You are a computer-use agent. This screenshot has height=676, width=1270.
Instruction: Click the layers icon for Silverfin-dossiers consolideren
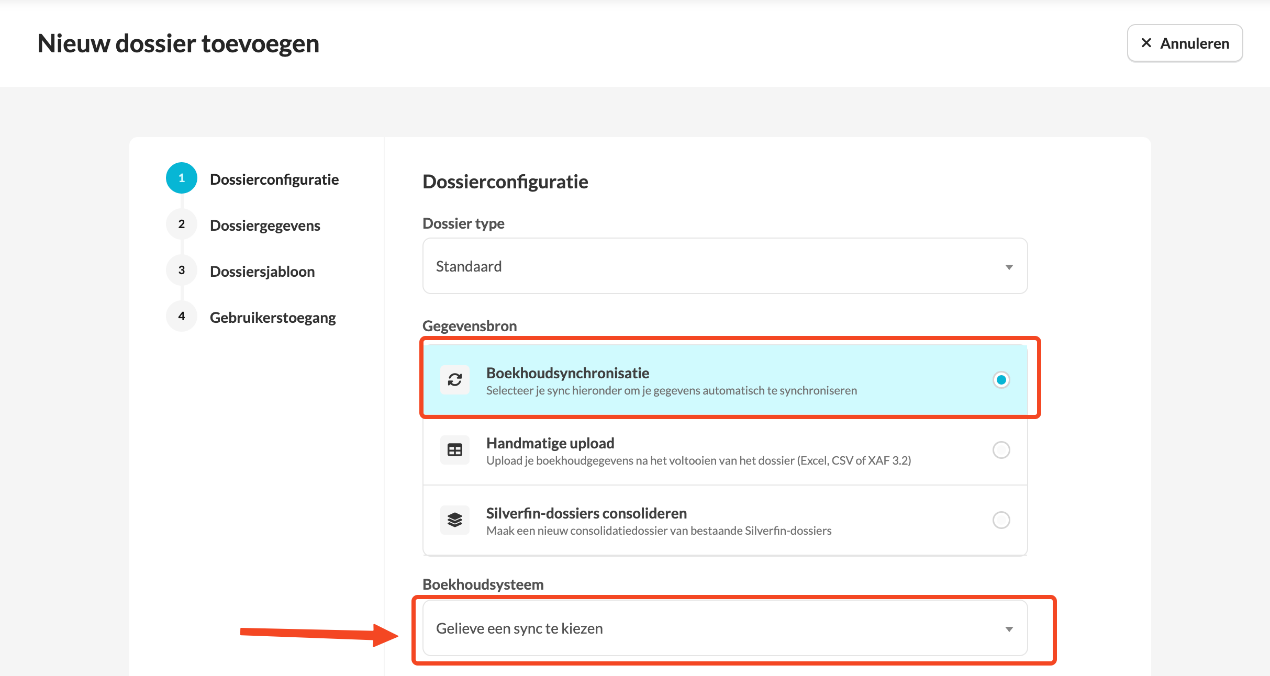click(x=454, y=520)
